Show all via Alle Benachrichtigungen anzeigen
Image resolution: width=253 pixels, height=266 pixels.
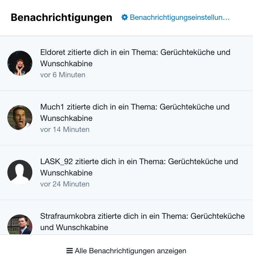130,251
